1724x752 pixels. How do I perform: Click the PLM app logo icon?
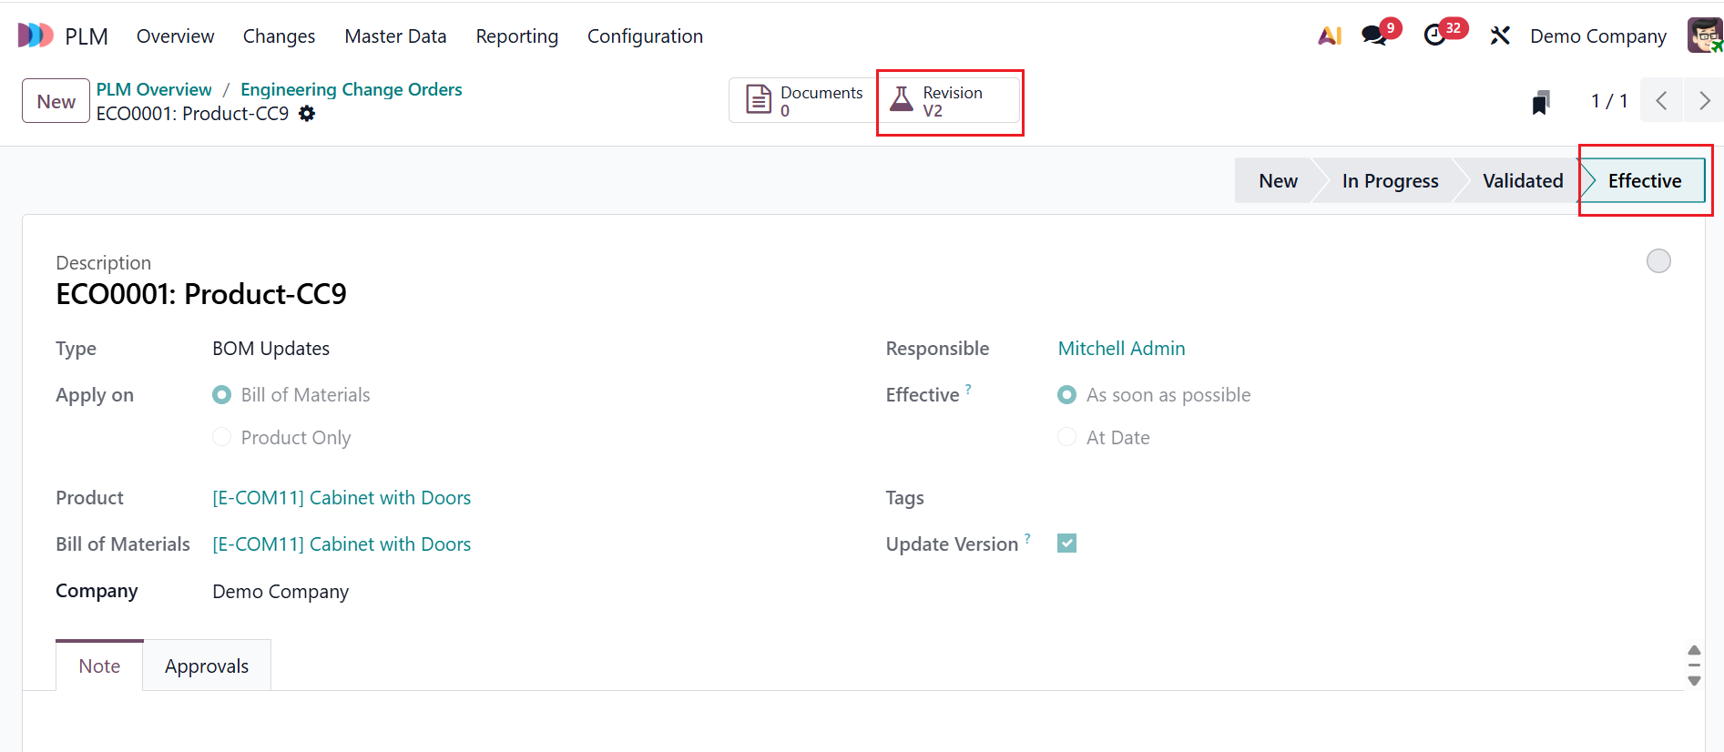click(x=36, y=36)
